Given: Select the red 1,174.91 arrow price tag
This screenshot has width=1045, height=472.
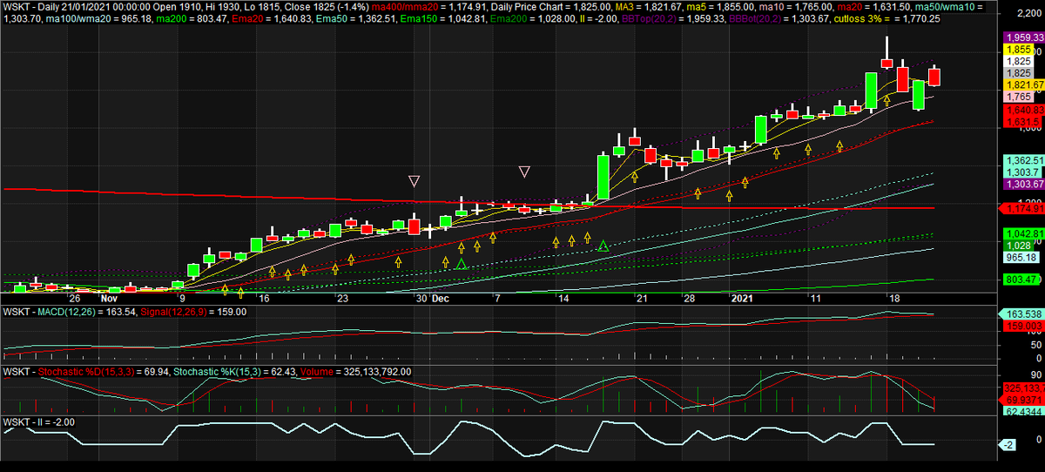Looking at the screenshot, I should tap(1021, 209).
